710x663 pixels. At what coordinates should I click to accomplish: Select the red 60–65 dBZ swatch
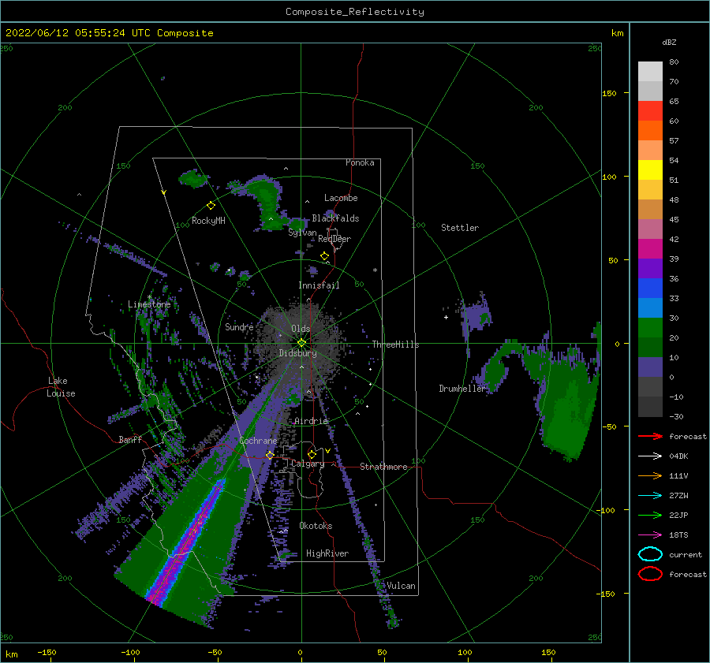click(650, 111)
